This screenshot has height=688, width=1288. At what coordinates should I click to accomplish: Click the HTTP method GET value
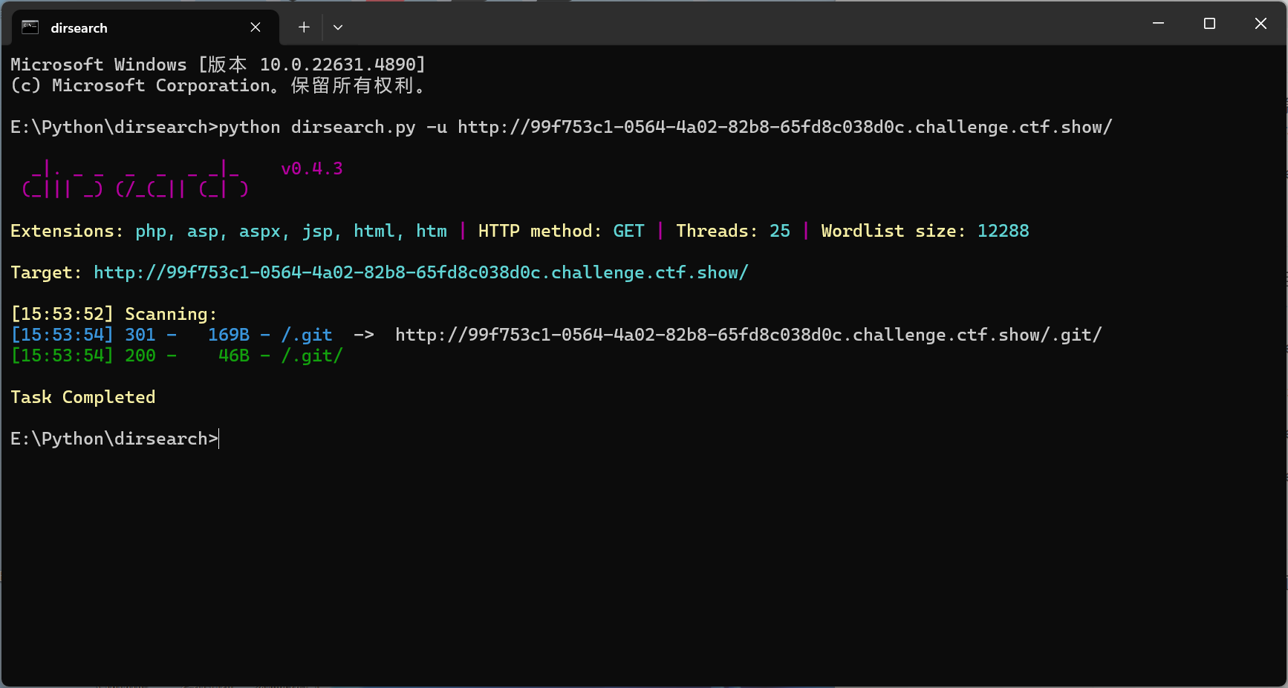pyautogui.click(x=628, y=231)
